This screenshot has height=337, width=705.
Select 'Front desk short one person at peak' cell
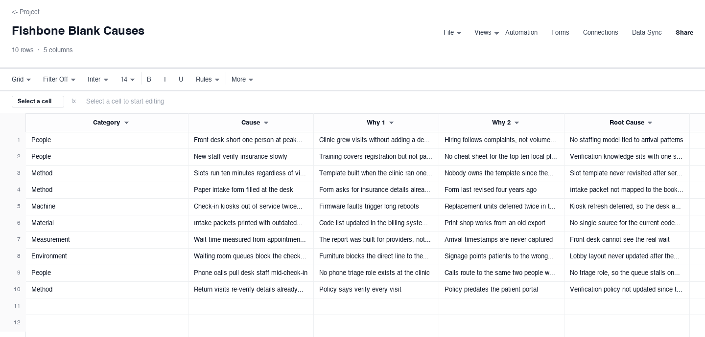tap(251, 140)
